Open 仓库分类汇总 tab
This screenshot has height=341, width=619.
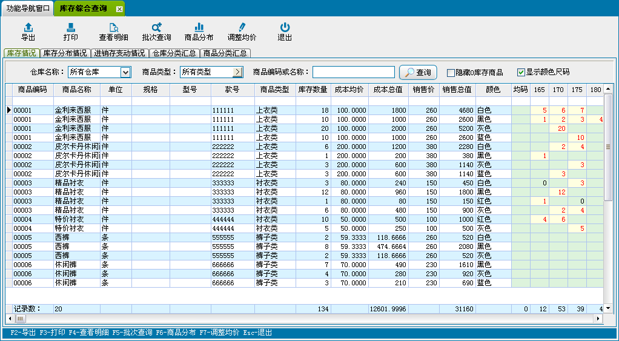(x=174, y=53)
